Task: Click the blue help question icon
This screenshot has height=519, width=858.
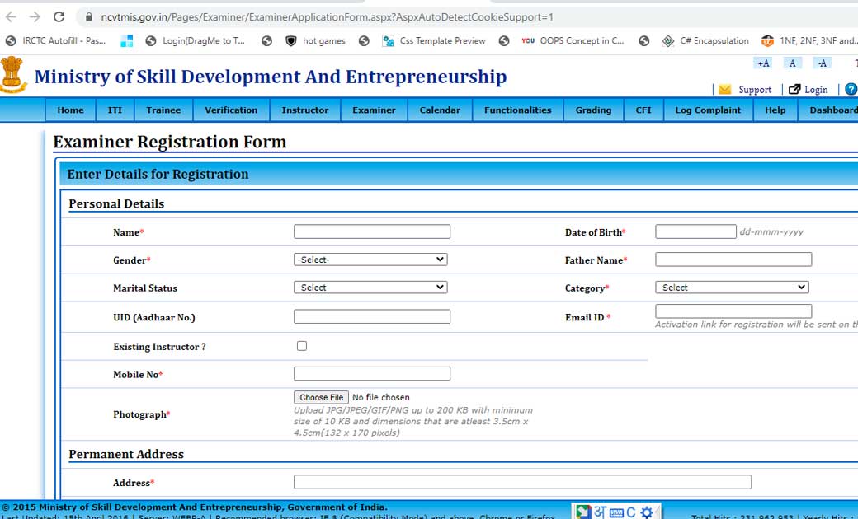Action: pos(851,89)
